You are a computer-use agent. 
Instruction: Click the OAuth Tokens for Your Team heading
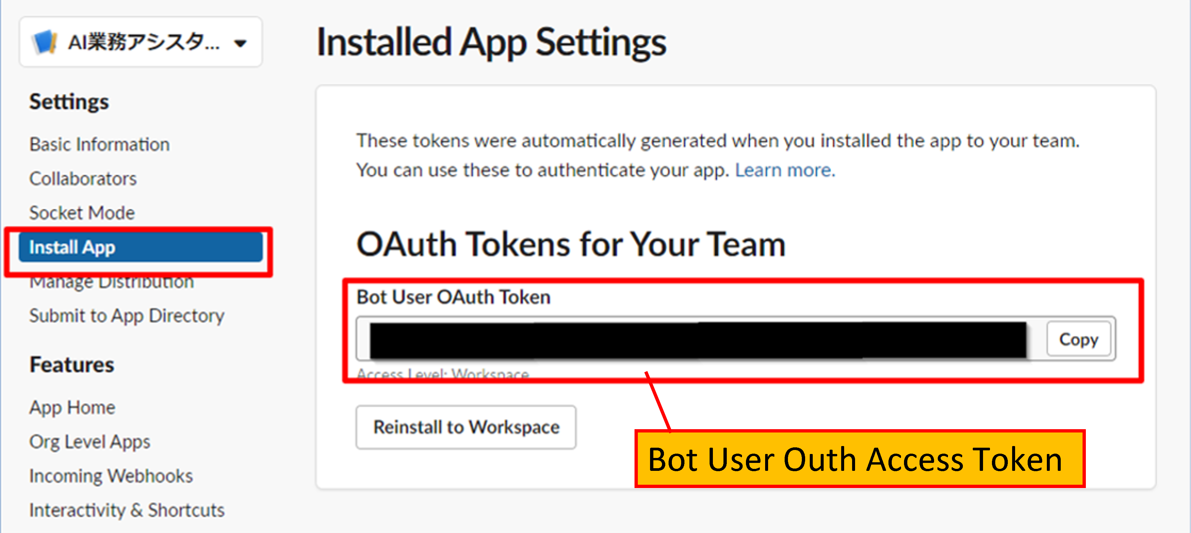pos(571,244)
